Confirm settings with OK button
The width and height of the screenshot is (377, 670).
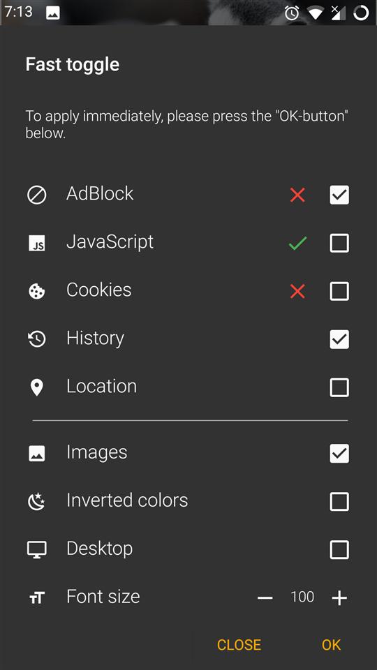pyautogui.click(x=331, y=645)
